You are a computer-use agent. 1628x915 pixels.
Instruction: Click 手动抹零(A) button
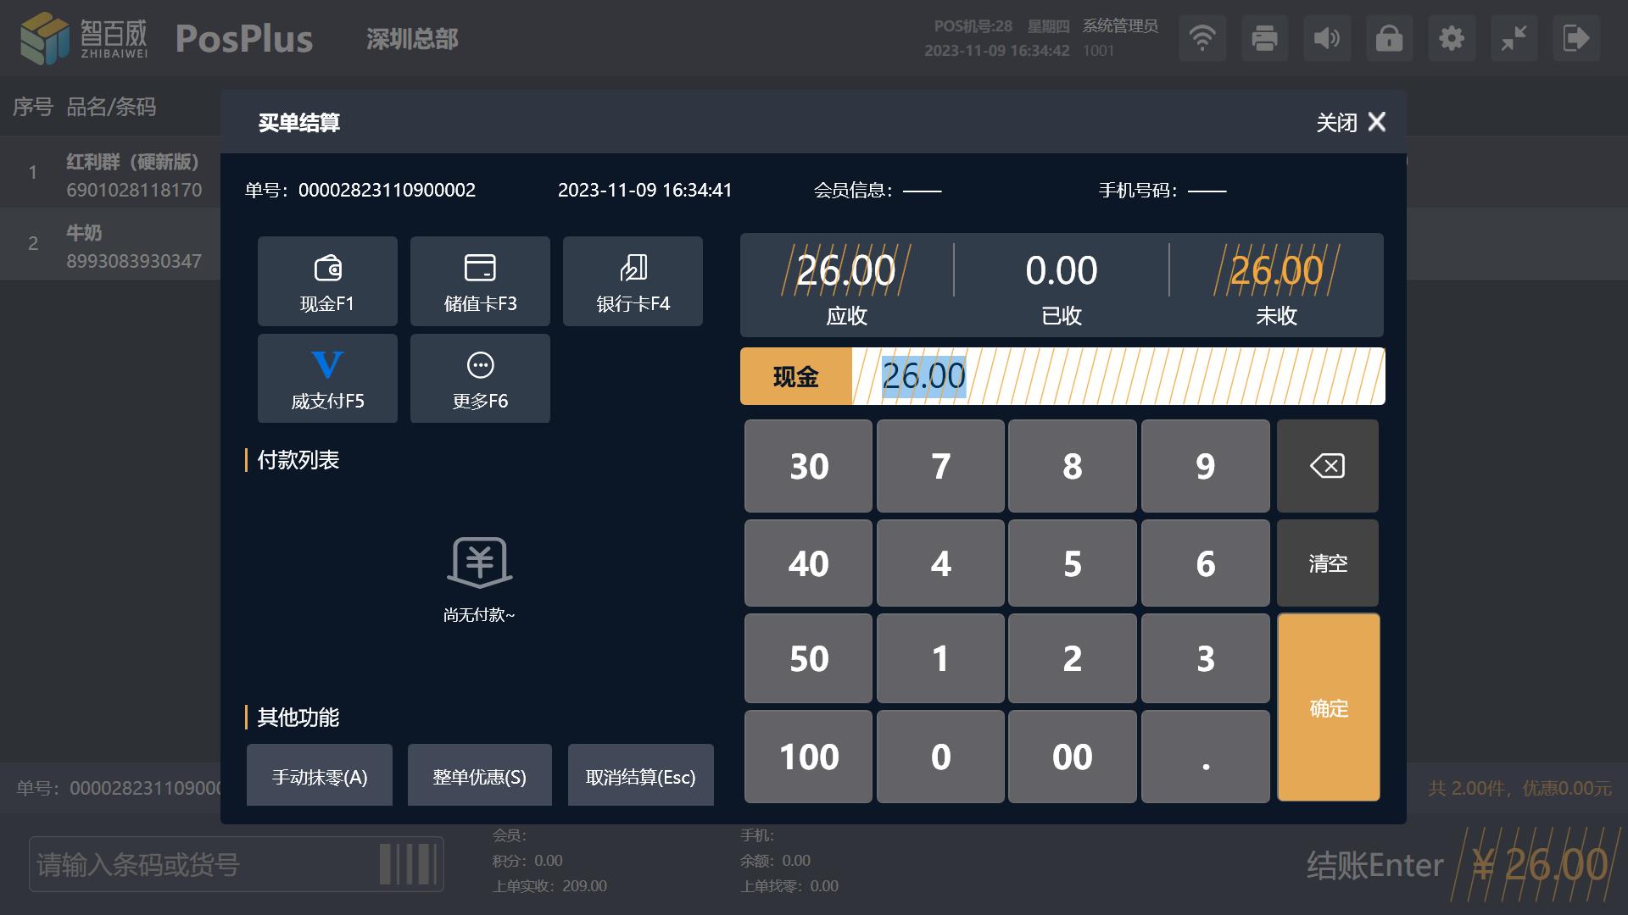[x=320, y=776]
